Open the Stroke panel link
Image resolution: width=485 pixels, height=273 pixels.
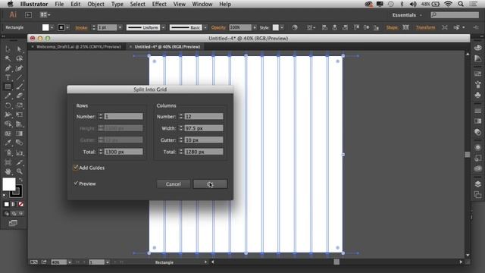pyautogui.click(x=81, y=27)
